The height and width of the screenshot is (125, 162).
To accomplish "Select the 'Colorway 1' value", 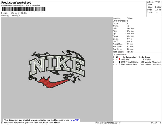I will point(15,16).
